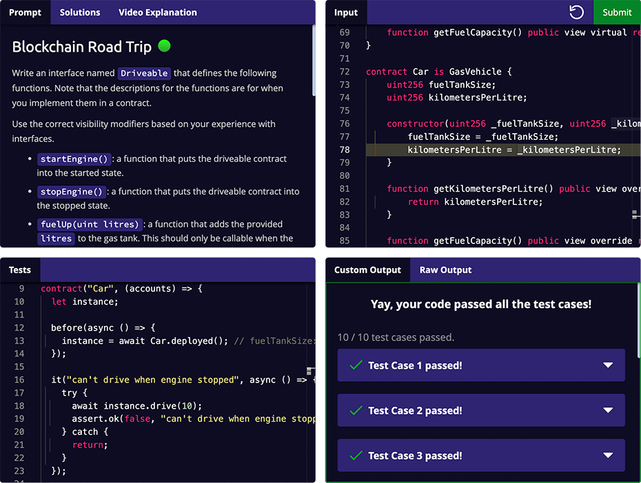
Task: Select the Prompt tab
Action: pyautogui.click(x=25, y=12)
